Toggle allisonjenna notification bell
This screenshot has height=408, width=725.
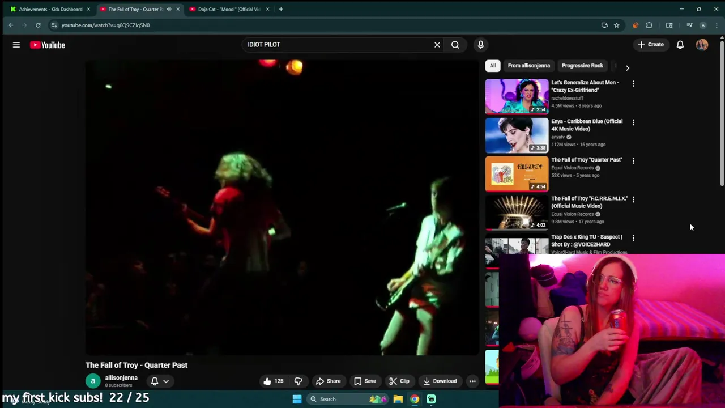pyautogui.click(x=155, y=381)
